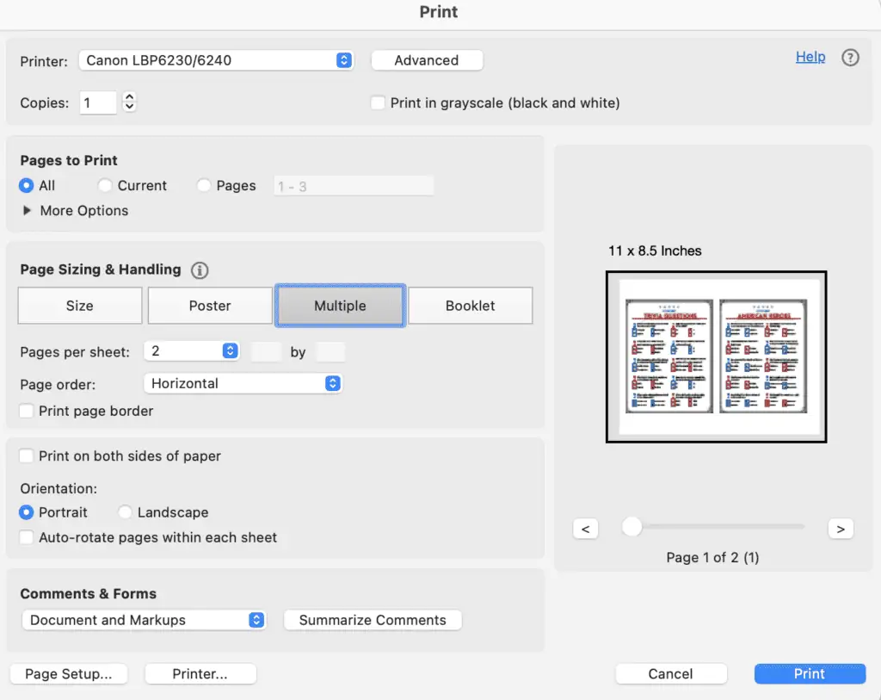The width and height of the screenshot is (881, 700).
Task: Select the Poster sizing option
Action: pos(209,305)
